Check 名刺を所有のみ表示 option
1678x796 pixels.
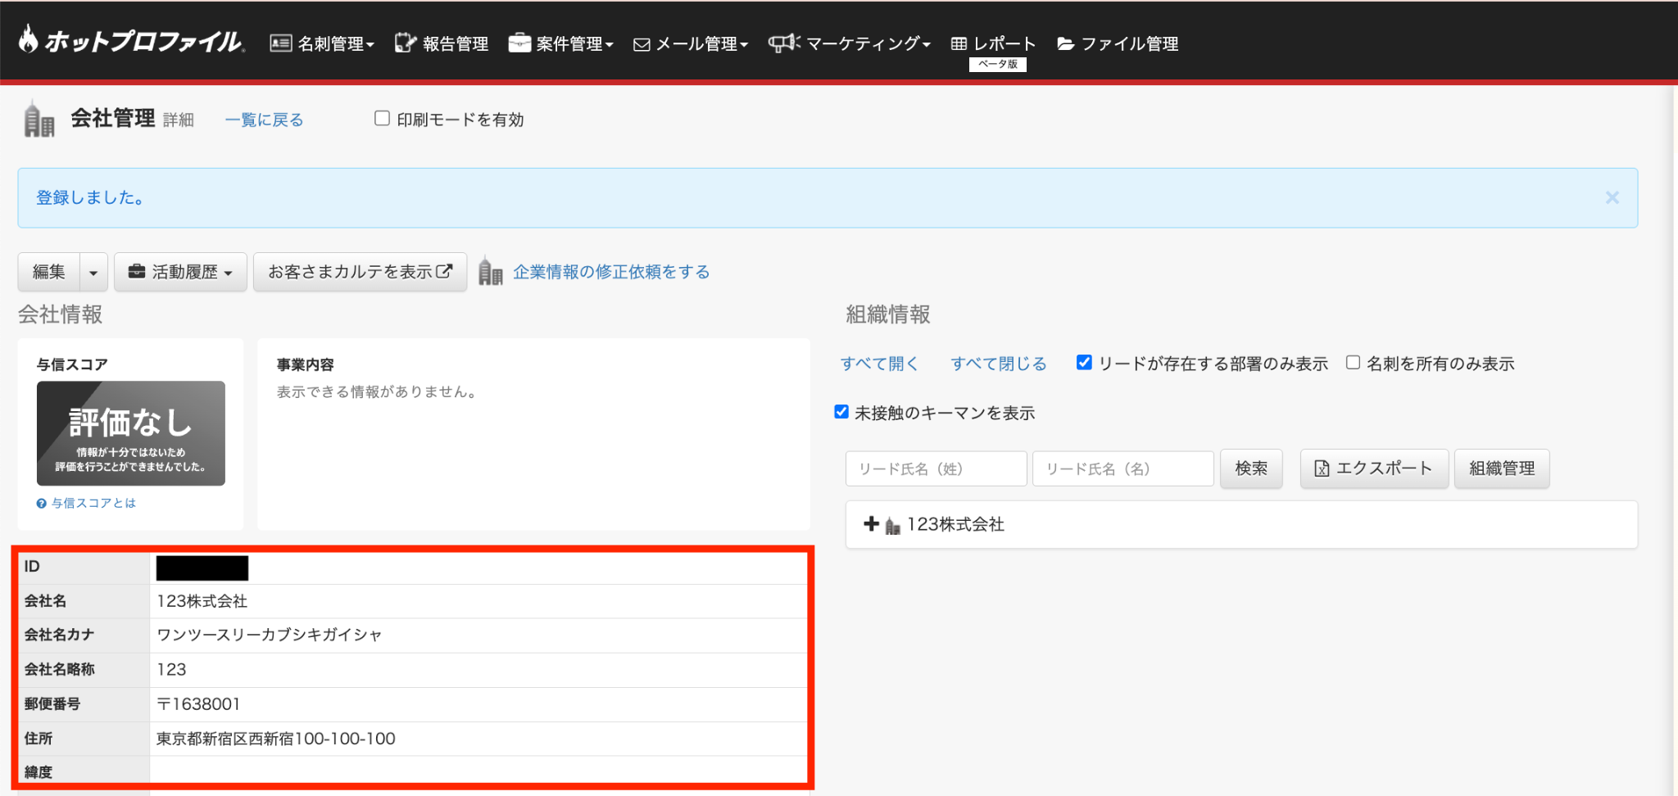1353,362
